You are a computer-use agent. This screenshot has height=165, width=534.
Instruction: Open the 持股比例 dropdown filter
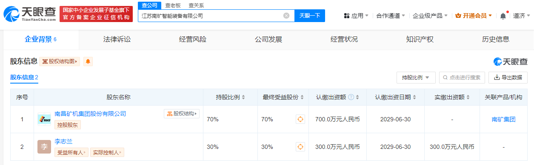click(416, 78)
